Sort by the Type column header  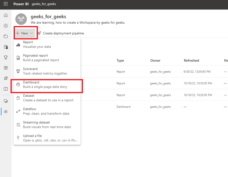pos(120,60)
